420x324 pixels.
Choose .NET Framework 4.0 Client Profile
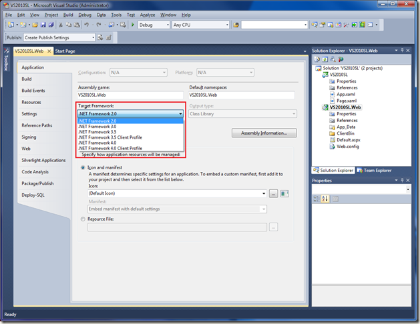click(130, 149)
